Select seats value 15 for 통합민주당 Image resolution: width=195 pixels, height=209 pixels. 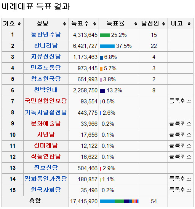154,35
